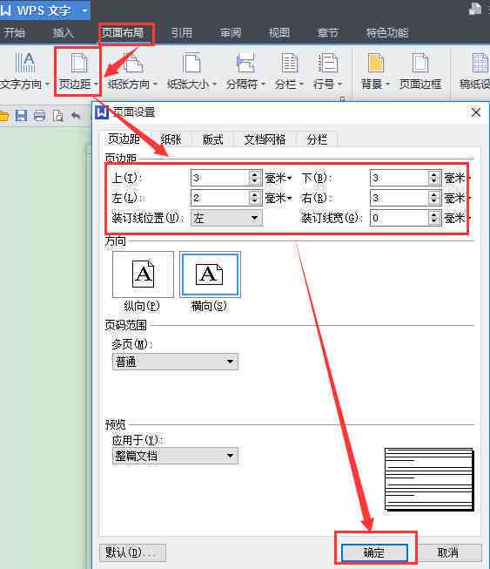Expand the 装订线位置 gutter position dropdown
Screen dimensions: 490x569
tap(226, 218)
